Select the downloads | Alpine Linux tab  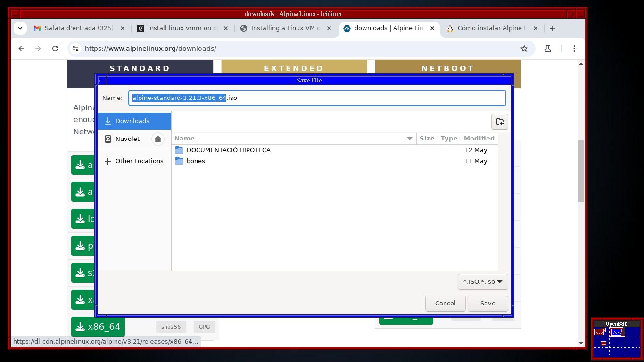click(x=388, y=28)
